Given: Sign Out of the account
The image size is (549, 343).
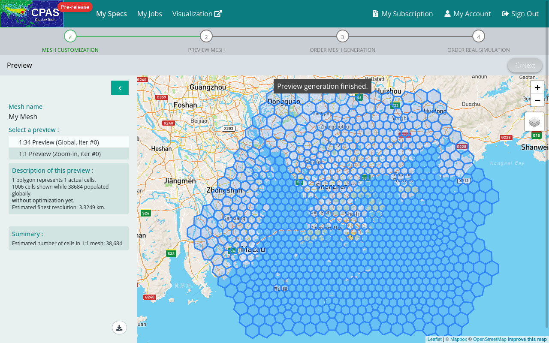Looking at the screenshot, I should 520,14.
